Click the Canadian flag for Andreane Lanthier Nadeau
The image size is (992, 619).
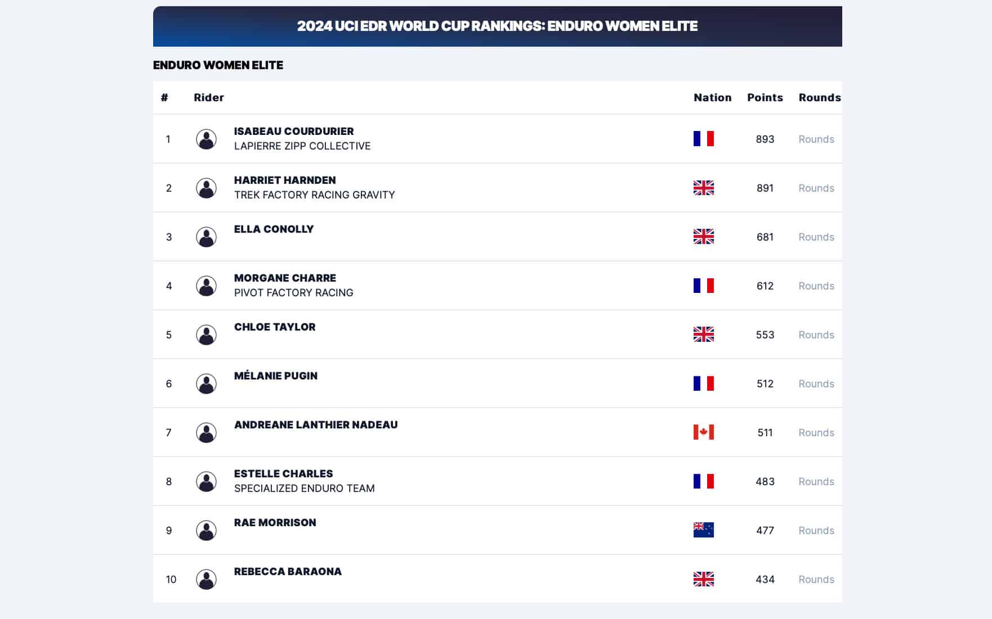coord(703,432)
